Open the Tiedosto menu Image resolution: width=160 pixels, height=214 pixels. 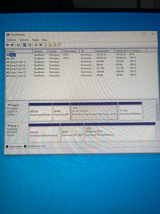tap(12, 40)
